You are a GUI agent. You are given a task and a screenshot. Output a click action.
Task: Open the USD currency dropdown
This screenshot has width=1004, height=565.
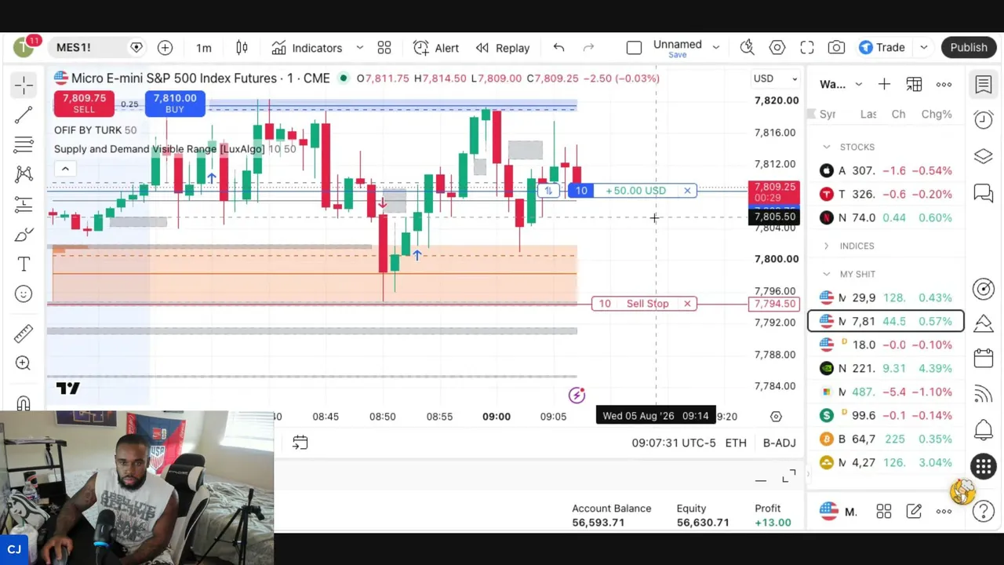[x=776, y=78]
